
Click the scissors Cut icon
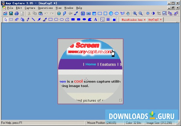pos(29,13)
